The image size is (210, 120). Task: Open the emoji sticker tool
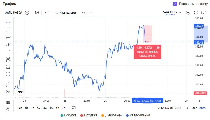pos(8,74)
